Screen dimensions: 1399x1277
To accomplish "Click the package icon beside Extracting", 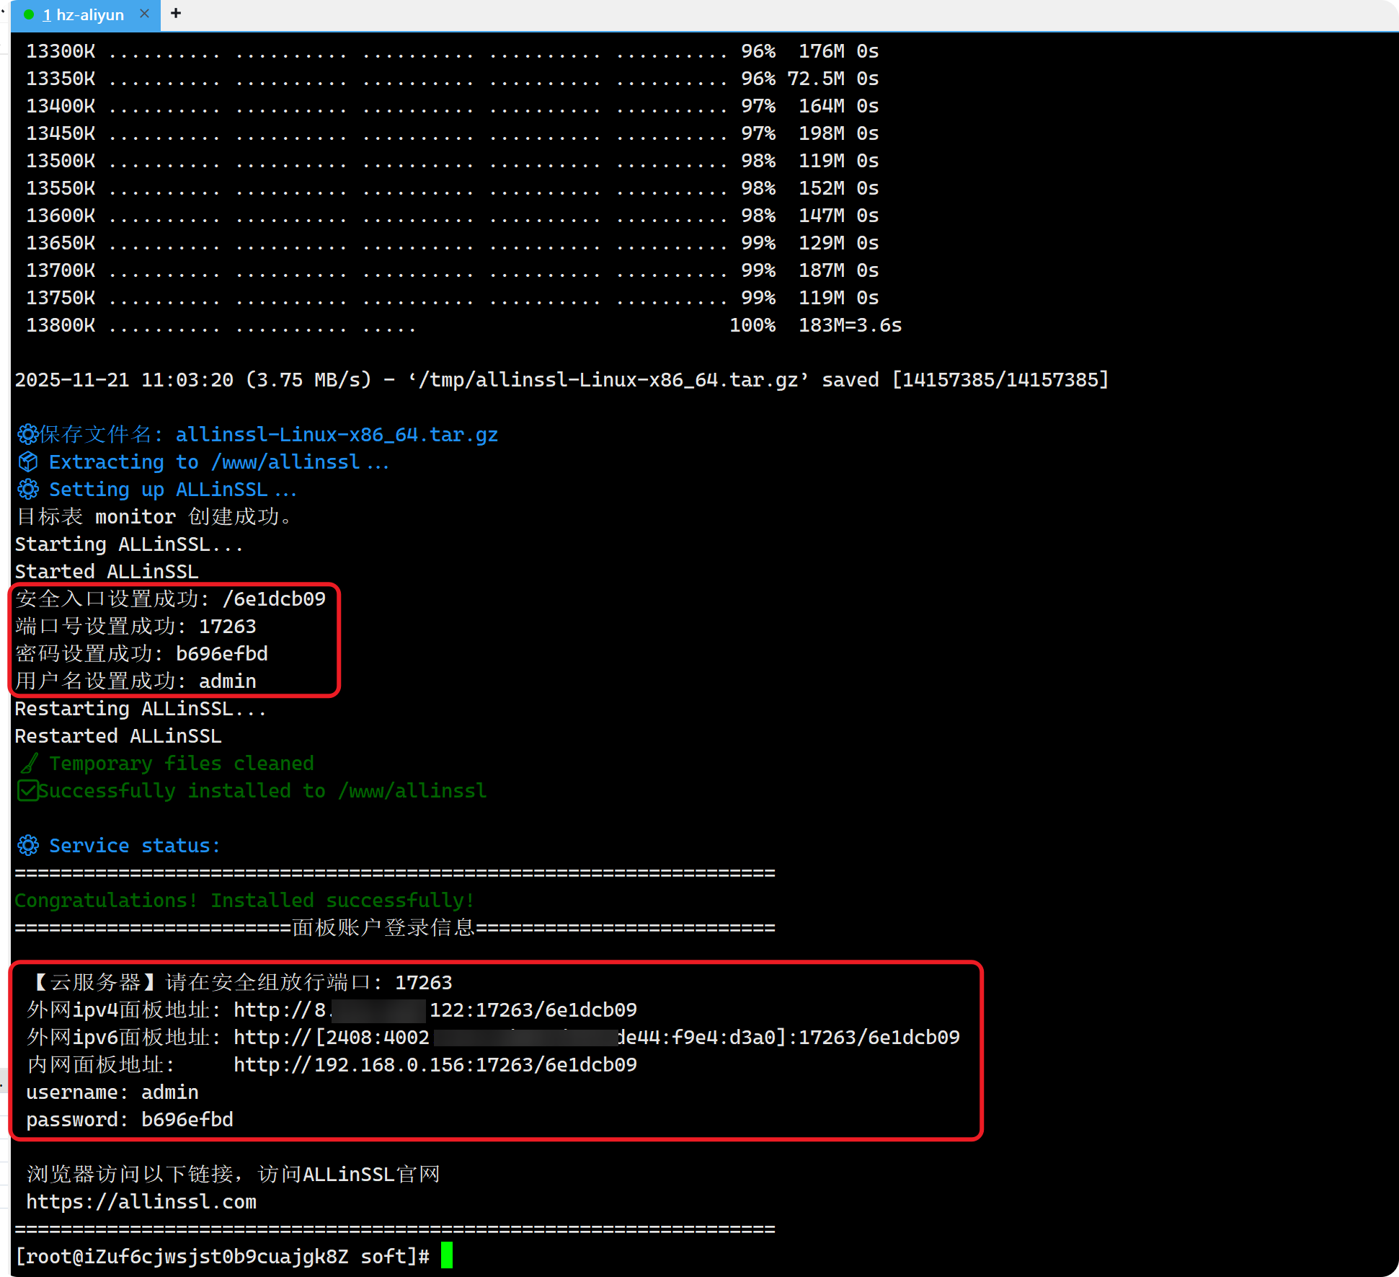I will pos(27,461).
